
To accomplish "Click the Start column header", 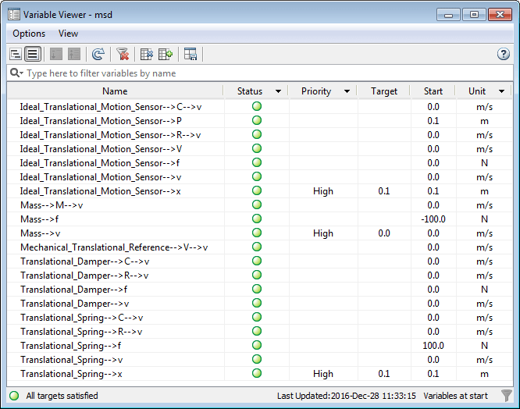I will [x=433, y=91].
